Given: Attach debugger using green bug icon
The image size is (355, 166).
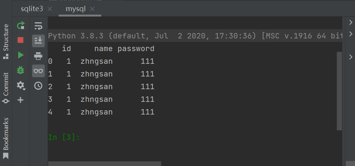Looking at the screenshot, I should tap(20, 70).
